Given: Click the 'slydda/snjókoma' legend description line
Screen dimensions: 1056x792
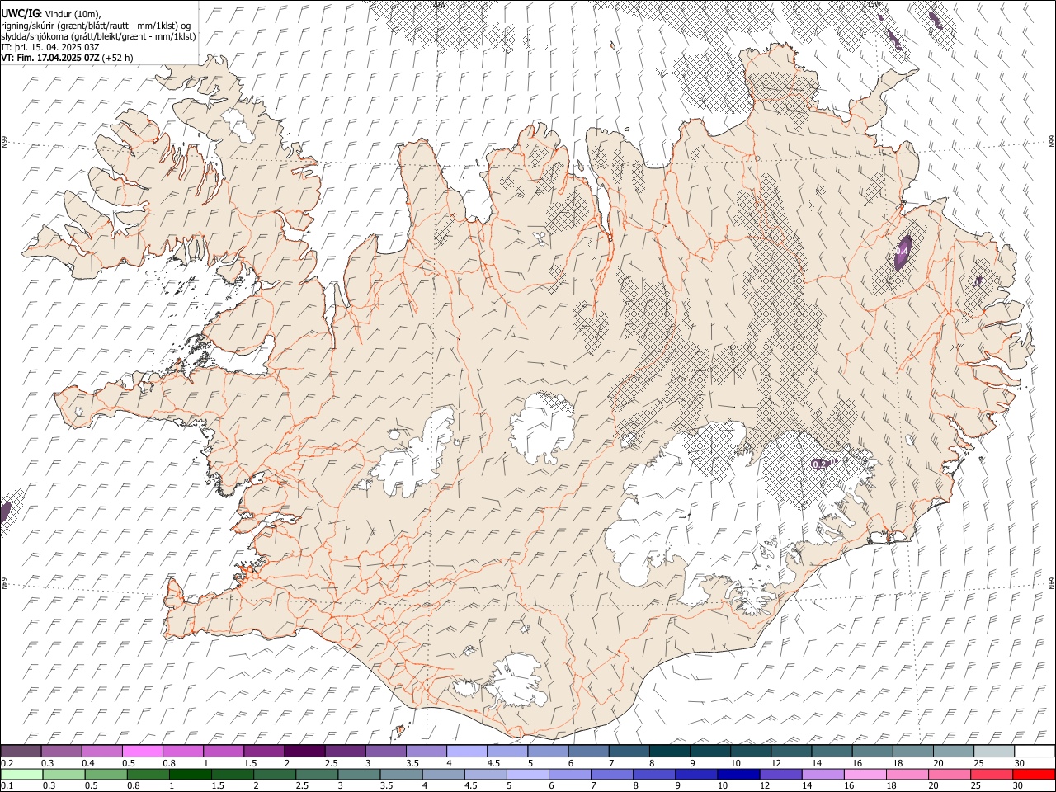Looking at the screenshot, I should click(x=98, y=36).
